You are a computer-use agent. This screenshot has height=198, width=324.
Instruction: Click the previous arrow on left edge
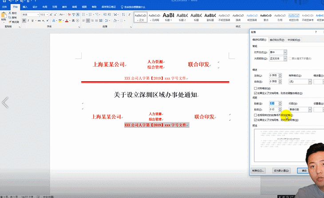click(x=5, y=103)
